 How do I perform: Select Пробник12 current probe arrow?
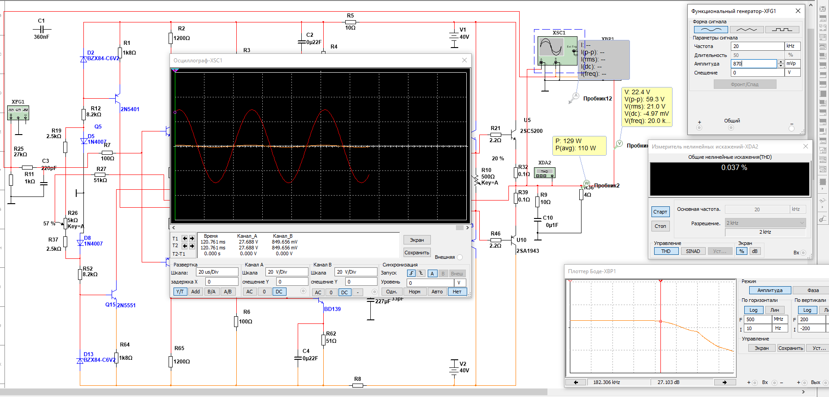[574, 98]
